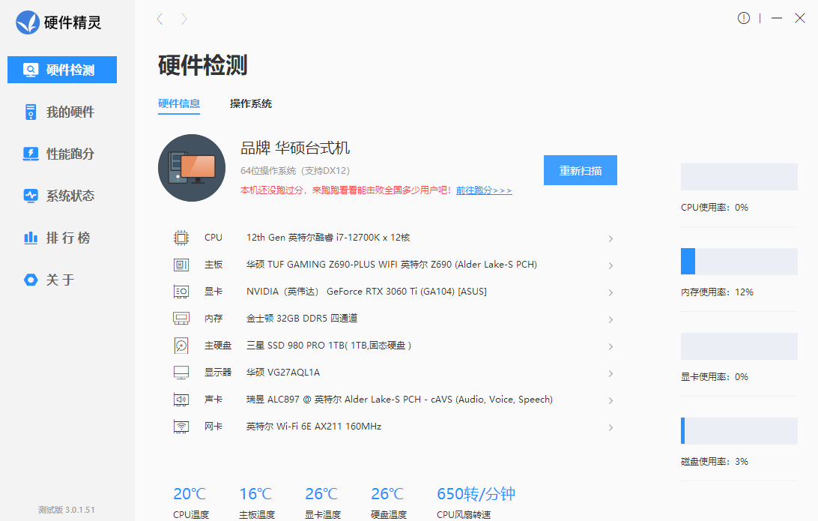
Task: Navigate forward with the right arrow
Action: click(x=184, y=19)
